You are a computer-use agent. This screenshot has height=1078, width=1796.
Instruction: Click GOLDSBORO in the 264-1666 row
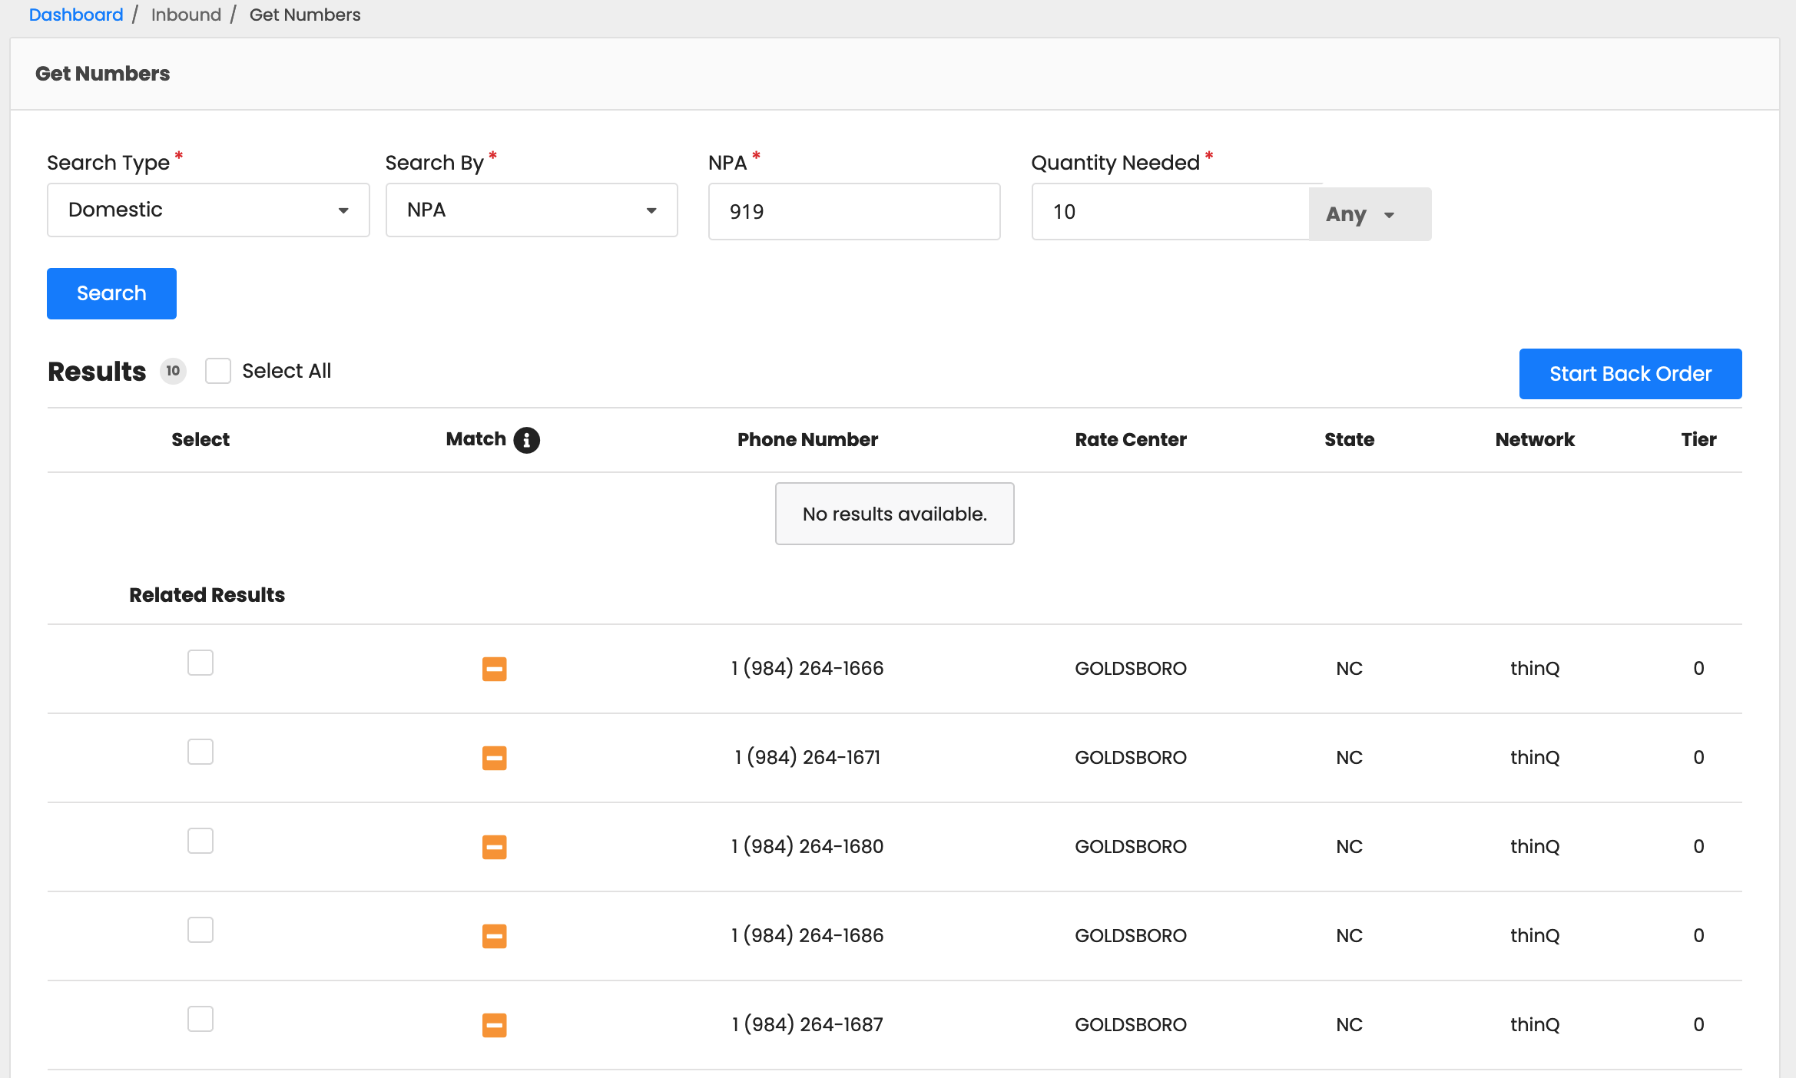tap(1131, 669)
